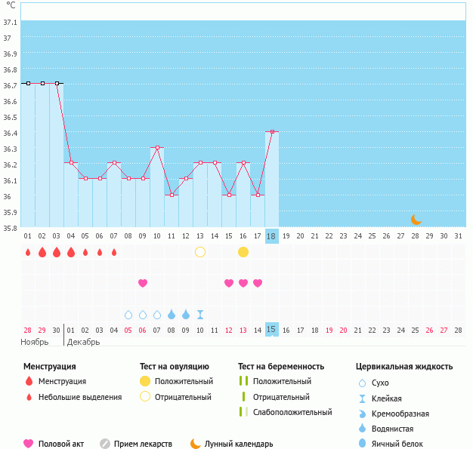Click the filled blue drop on day 12

click(x=186, y=314)
